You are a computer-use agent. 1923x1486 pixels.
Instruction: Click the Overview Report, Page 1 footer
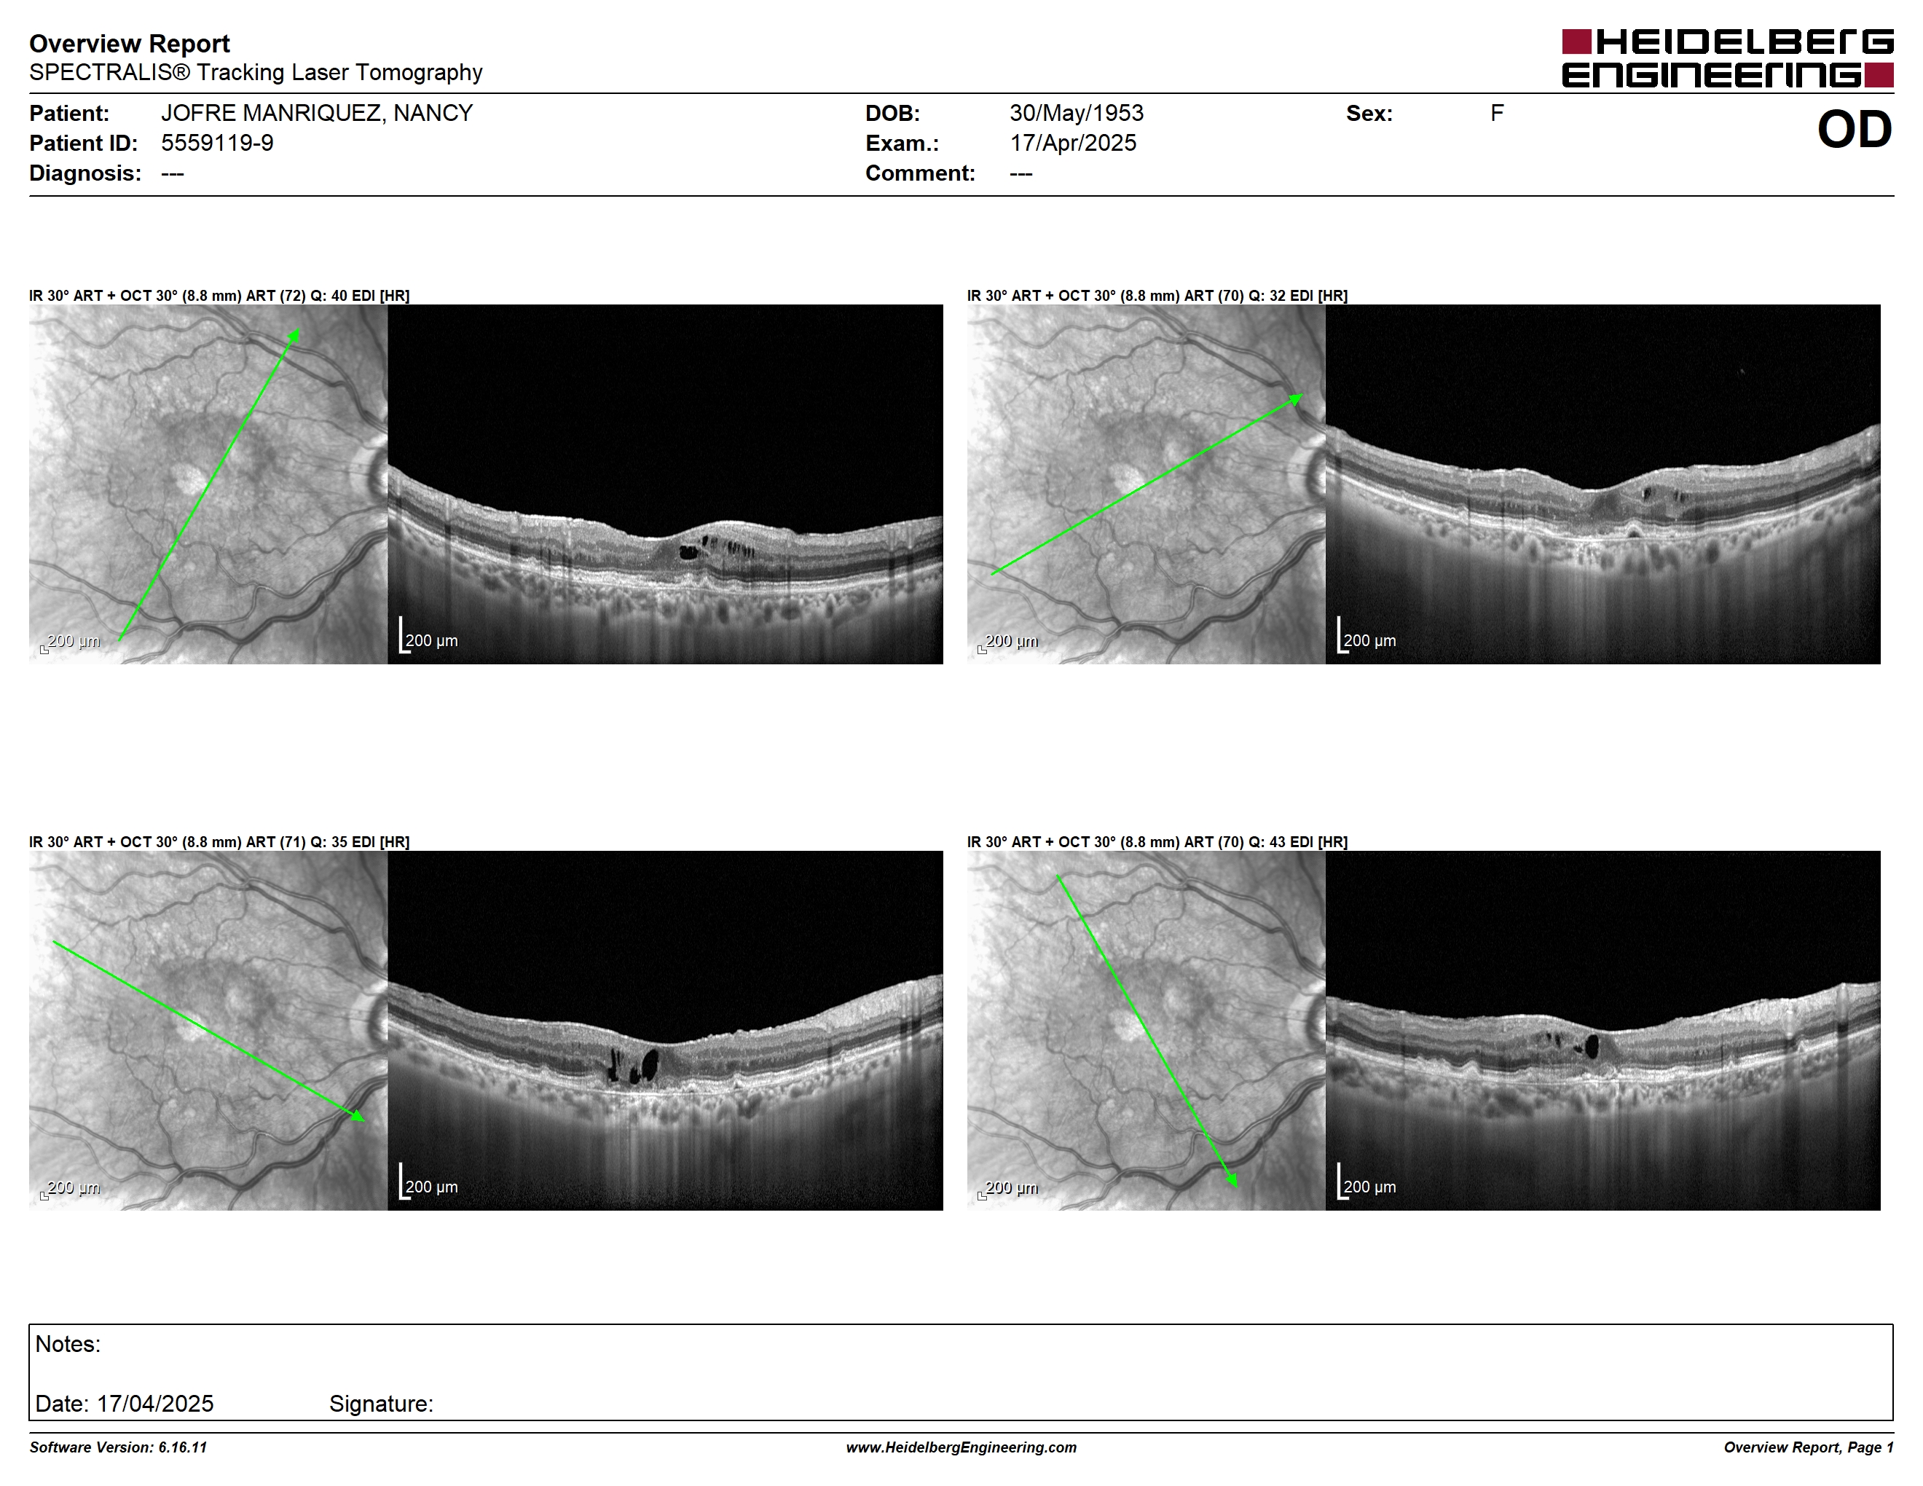tap(1808, 1447)
